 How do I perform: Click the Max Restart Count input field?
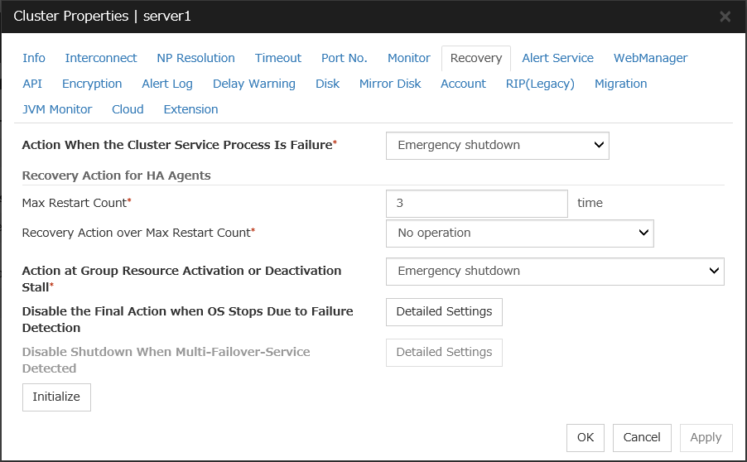[476, 204]
